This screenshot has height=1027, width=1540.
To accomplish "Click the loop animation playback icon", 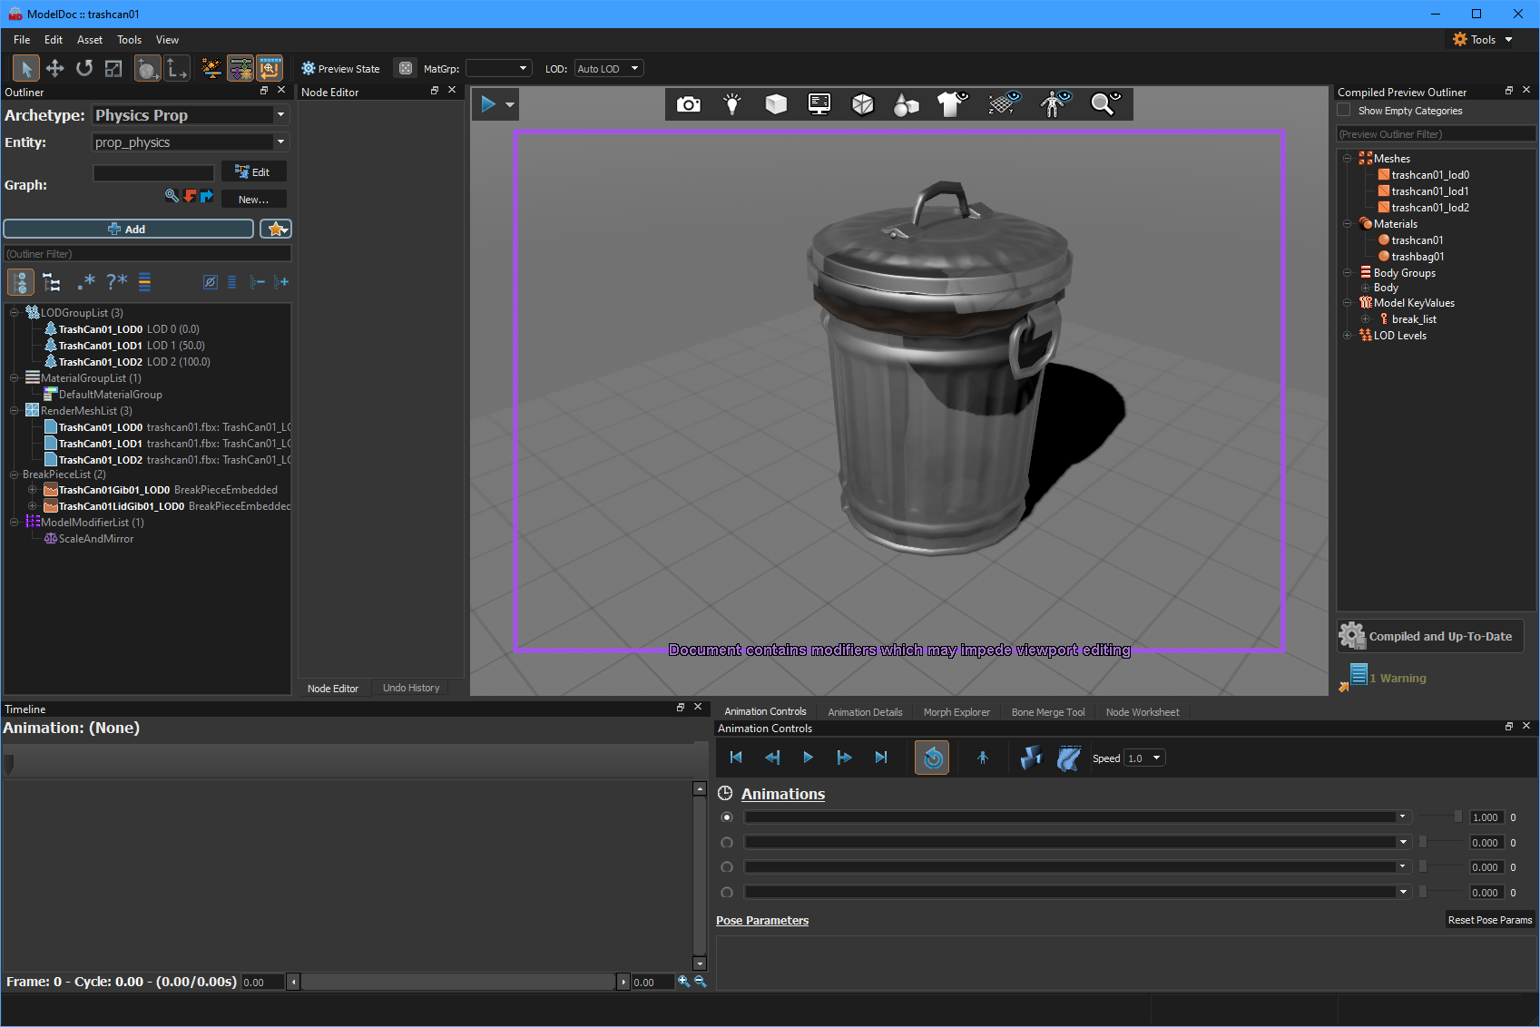I will 932,758.
